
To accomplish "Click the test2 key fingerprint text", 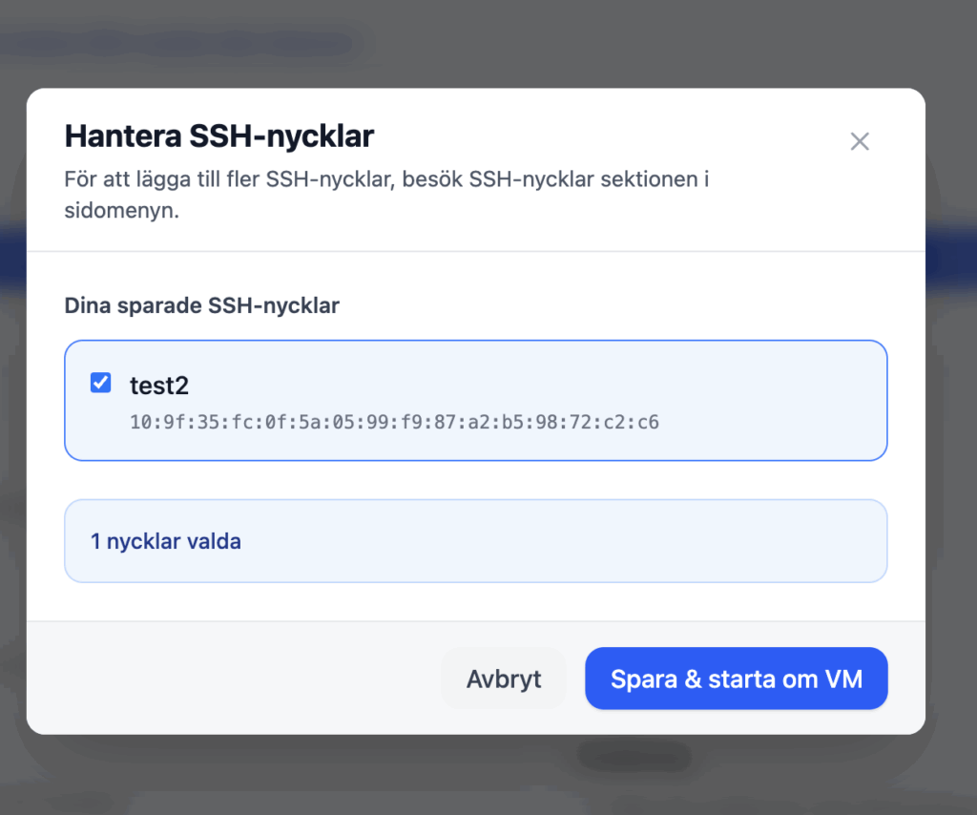I will coord(394,421).
